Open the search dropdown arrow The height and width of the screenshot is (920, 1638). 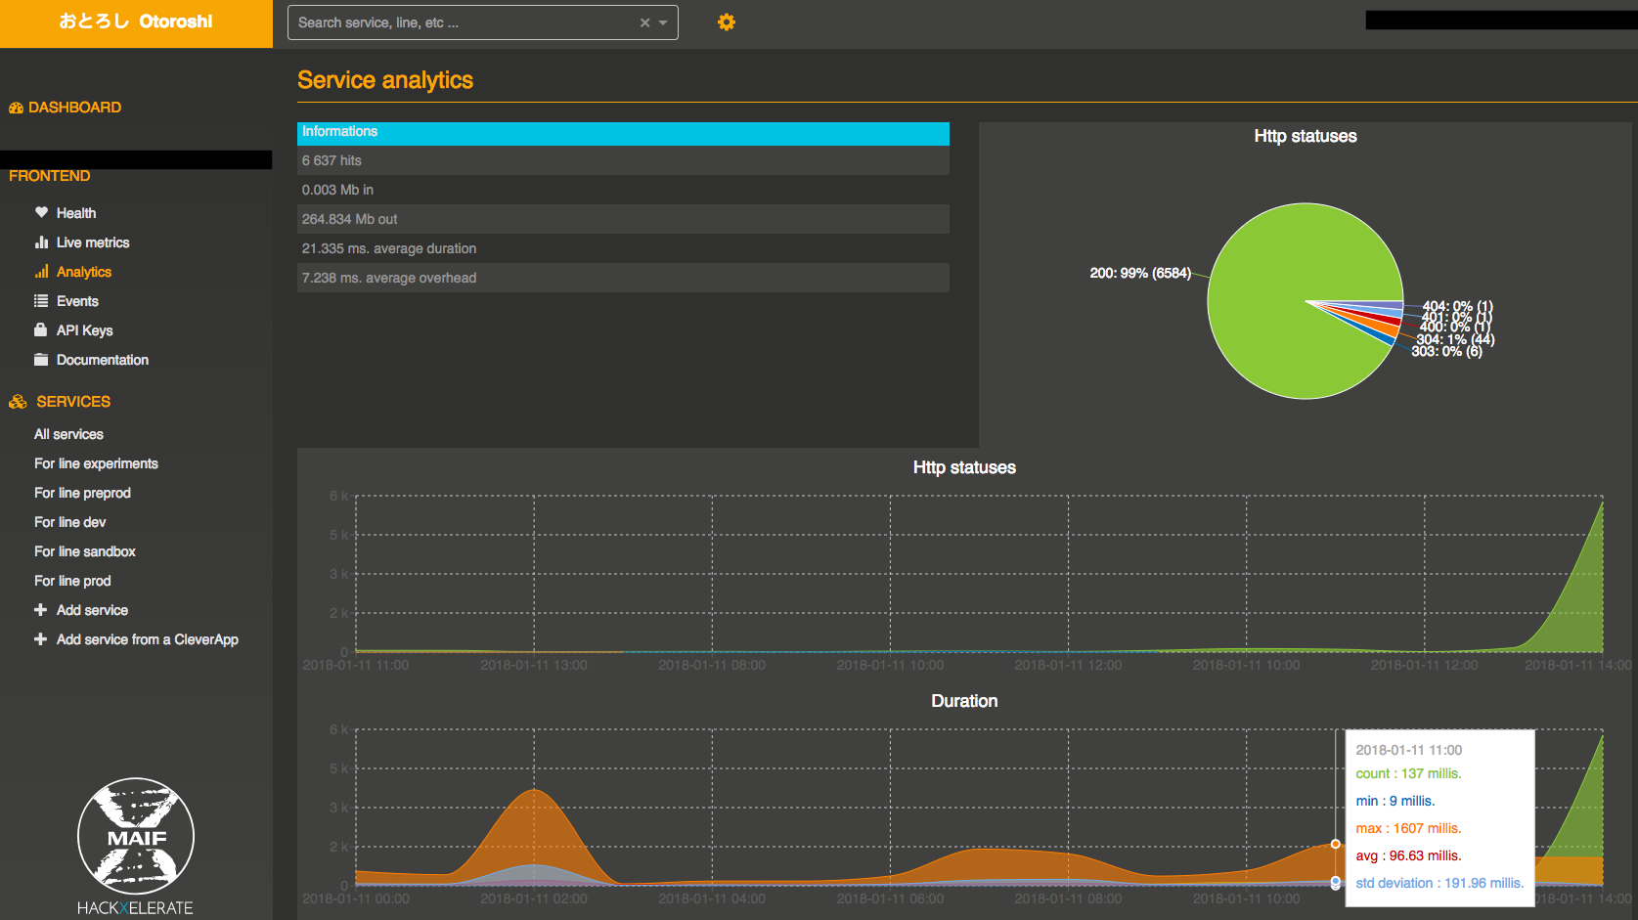click(x=663, y=22)
